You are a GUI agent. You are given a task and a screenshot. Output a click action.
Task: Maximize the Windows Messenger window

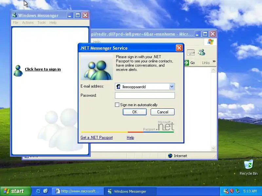(x=78, y=15)
